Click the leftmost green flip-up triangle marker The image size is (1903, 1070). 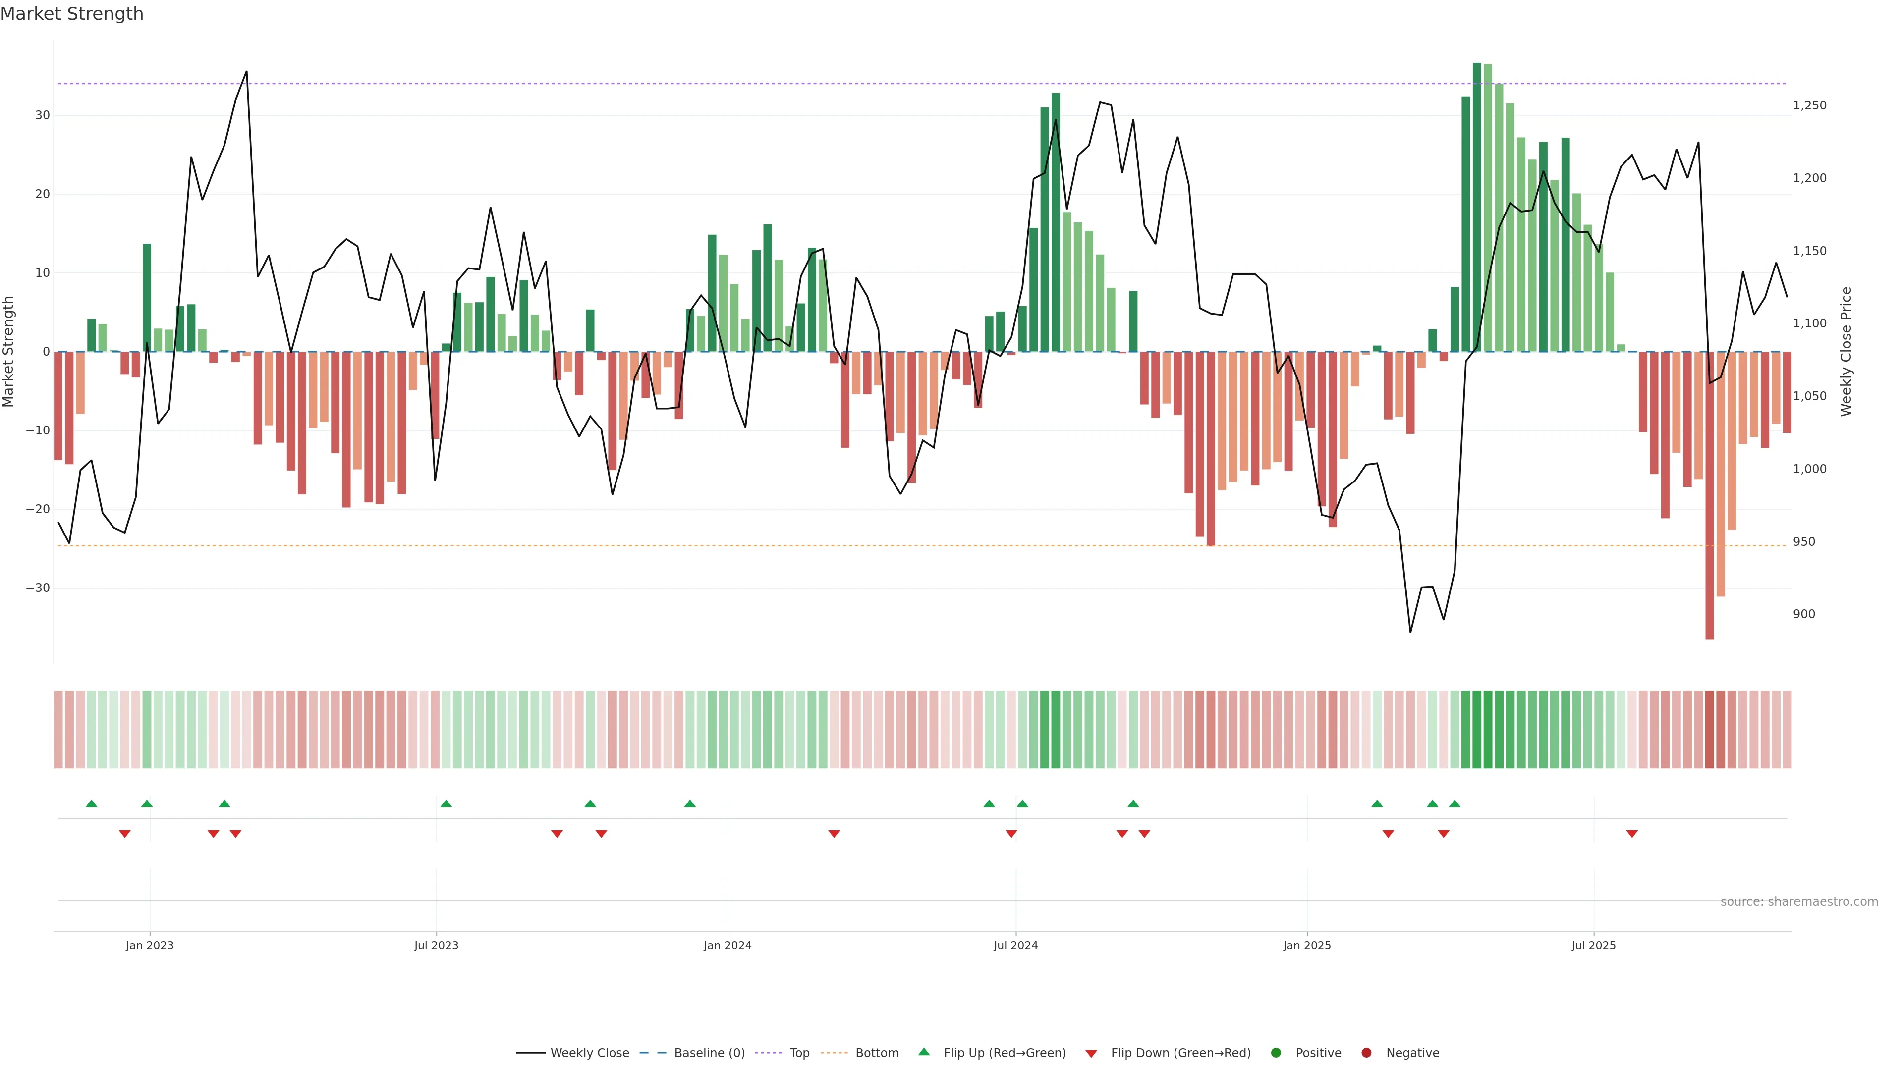[92, 803]
